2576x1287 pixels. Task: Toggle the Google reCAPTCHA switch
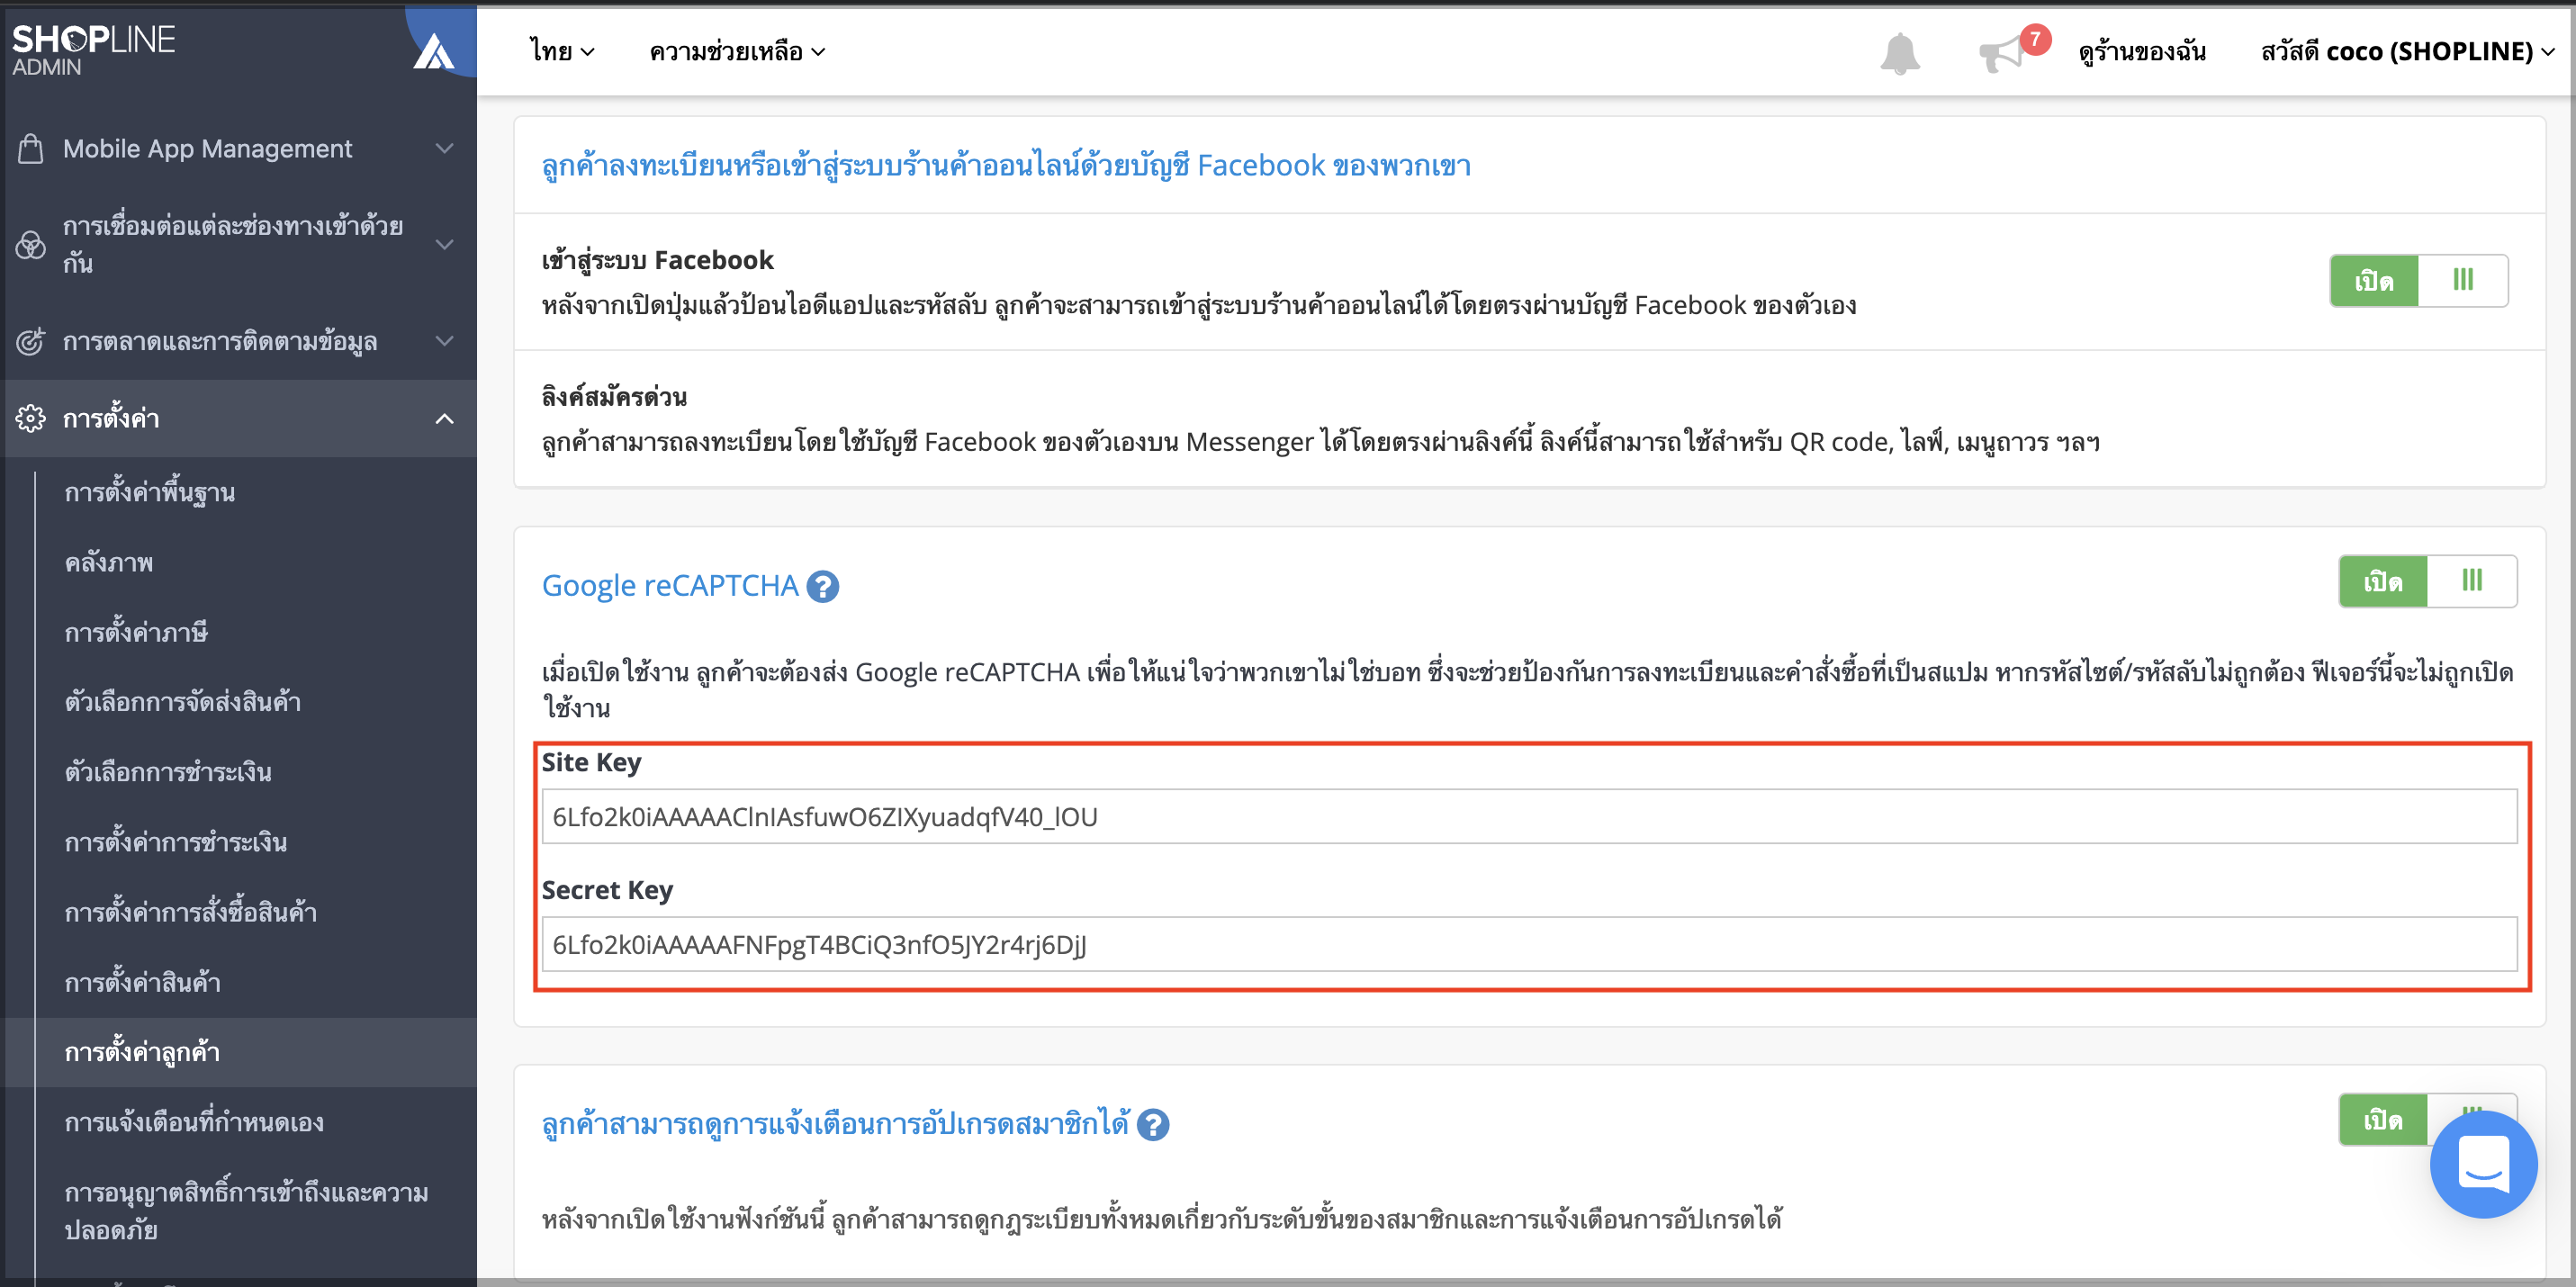pos(2427,581)
